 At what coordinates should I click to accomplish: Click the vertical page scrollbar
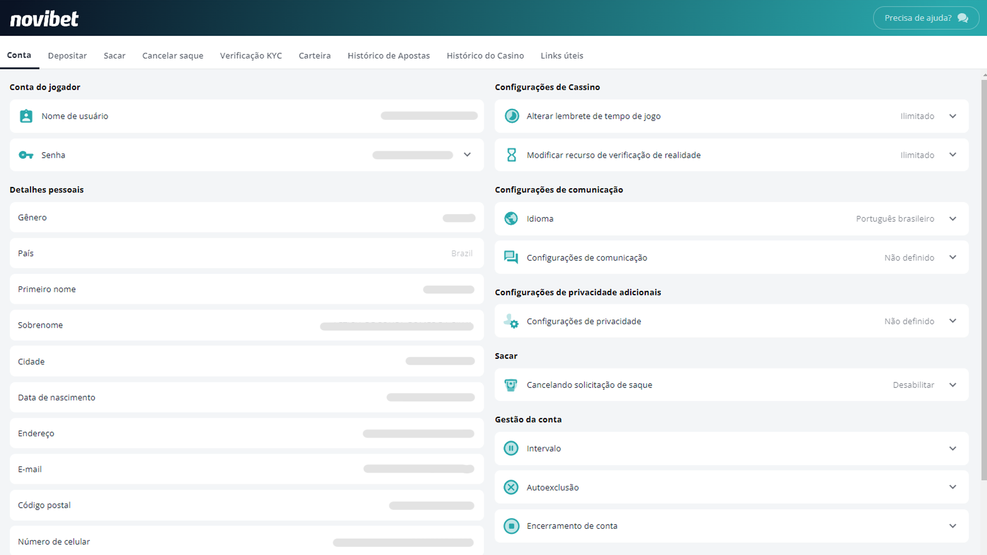984,280
